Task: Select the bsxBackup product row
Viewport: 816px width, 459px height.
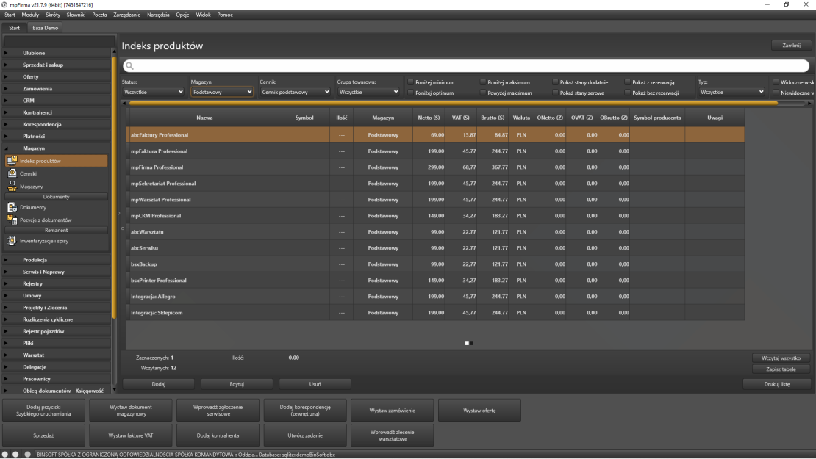Action: (435, 264)
